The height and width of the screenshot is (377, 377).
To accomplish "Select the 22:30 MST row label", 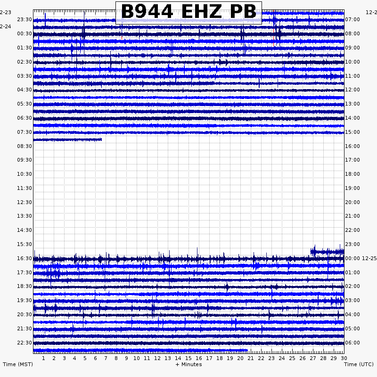I will pos(25,343).
